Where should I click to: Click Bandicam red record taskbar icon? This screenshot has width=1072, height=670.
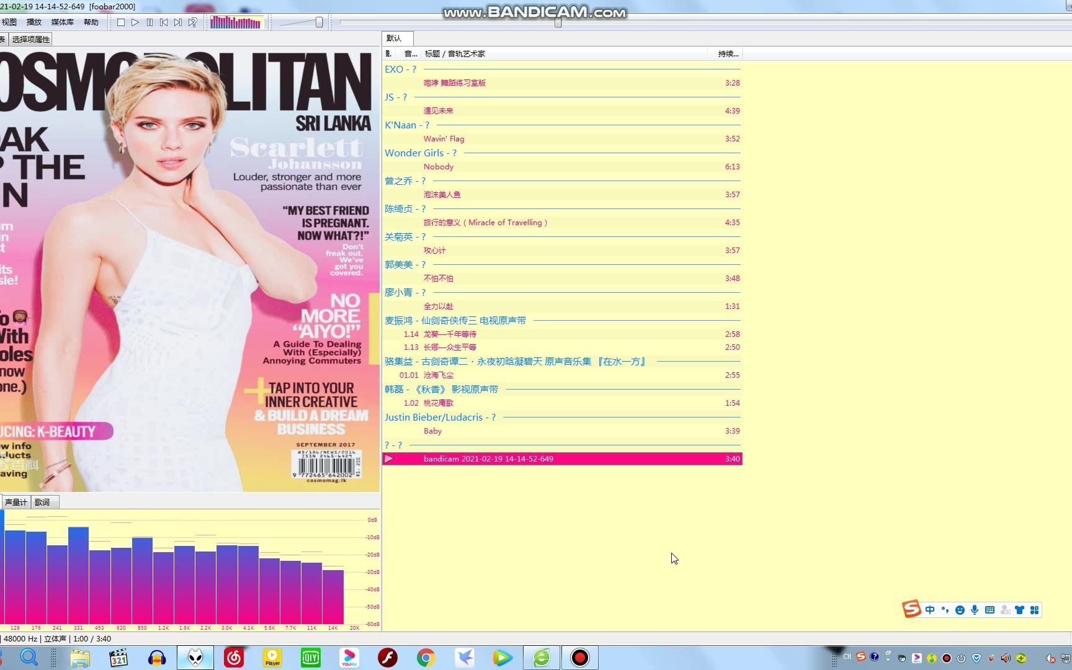pos(579,658)
